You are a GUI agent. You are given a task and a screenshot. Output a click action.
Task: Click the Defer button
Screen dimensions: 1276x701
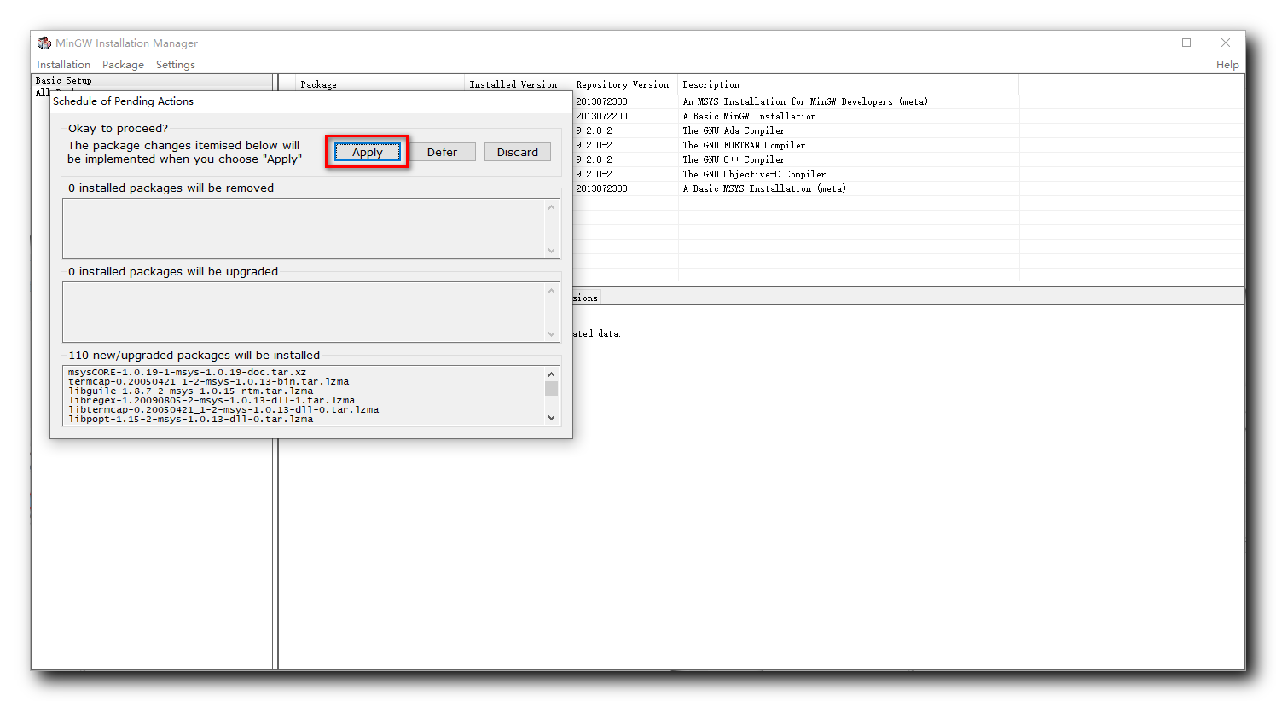(444, 151)
